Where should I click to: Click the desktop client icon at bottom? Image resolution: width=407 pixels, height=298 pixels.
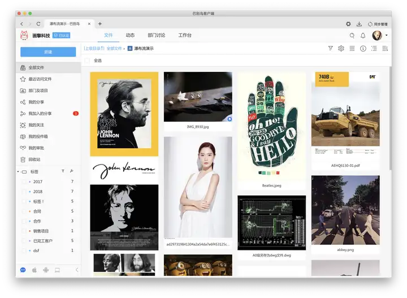57,270
